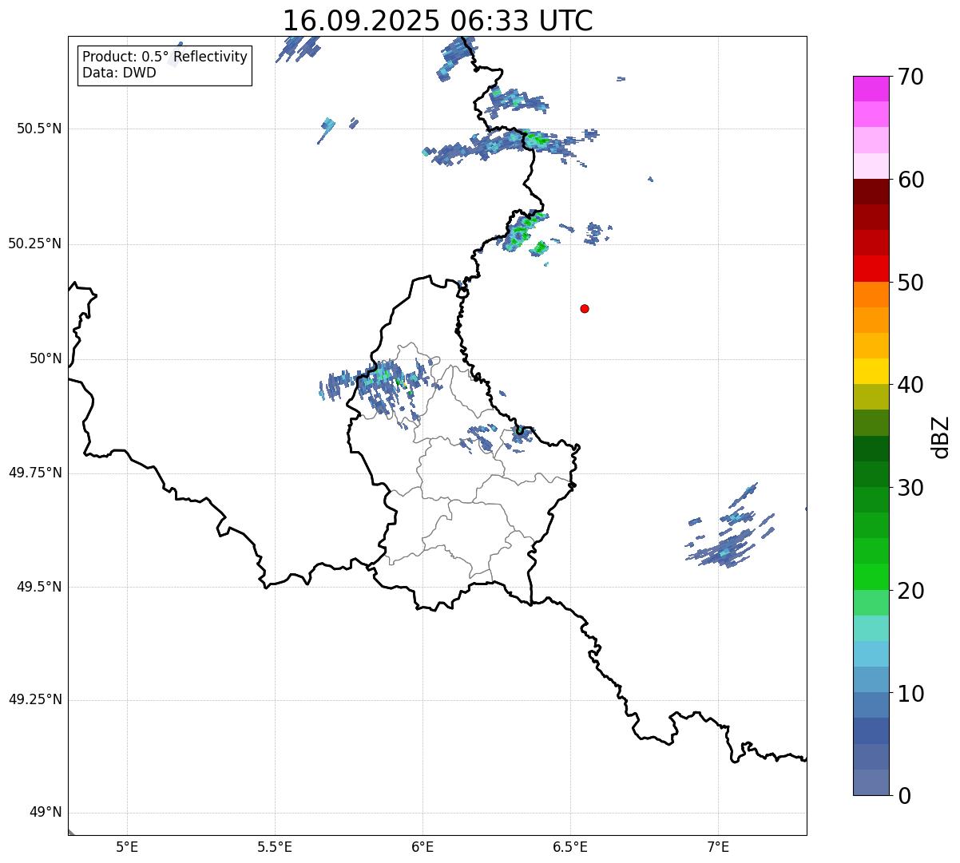Click the colorbar tick label 10
Screen dimensions: 960x863
click(910, 694)
